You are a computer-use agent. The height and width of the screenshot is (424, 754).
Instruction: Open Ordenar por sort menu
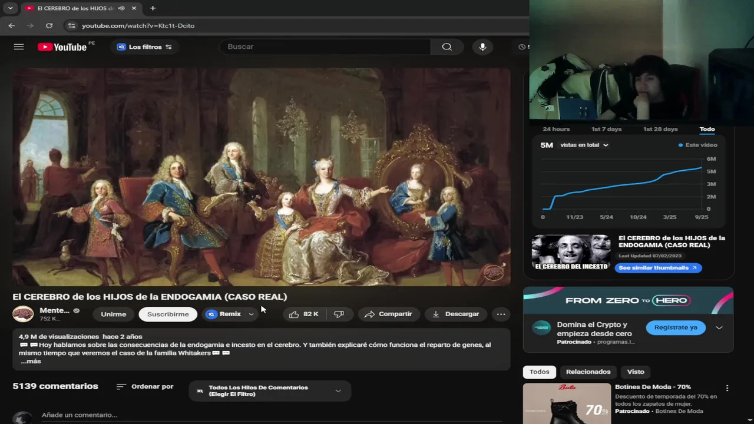coord(145,386)
